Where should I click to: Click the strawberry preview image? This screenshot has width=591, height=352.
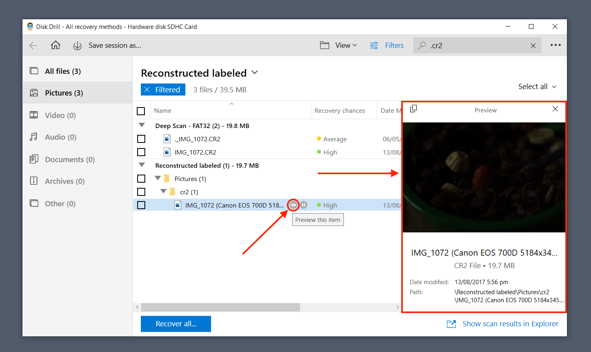(x=484, y=177)
